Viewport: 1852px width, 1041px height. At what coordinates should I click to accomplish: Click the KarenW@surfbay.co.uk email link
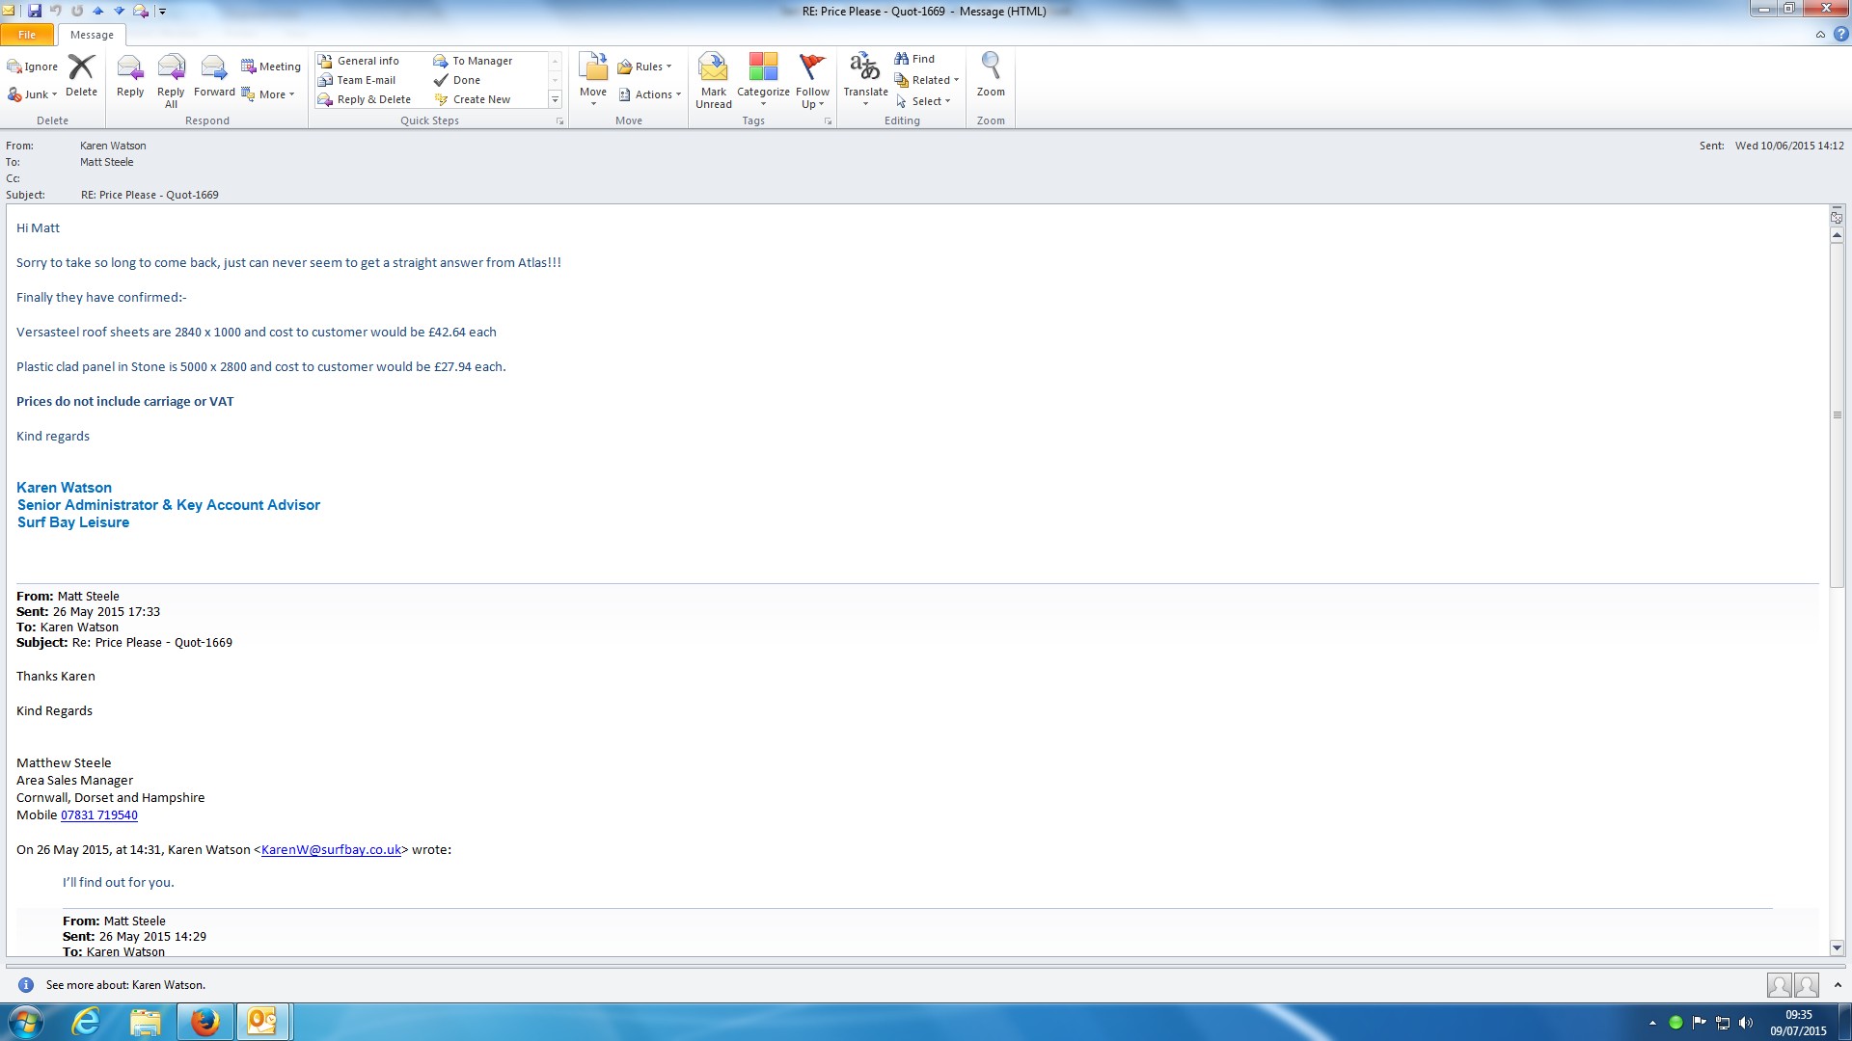(331, 850)
